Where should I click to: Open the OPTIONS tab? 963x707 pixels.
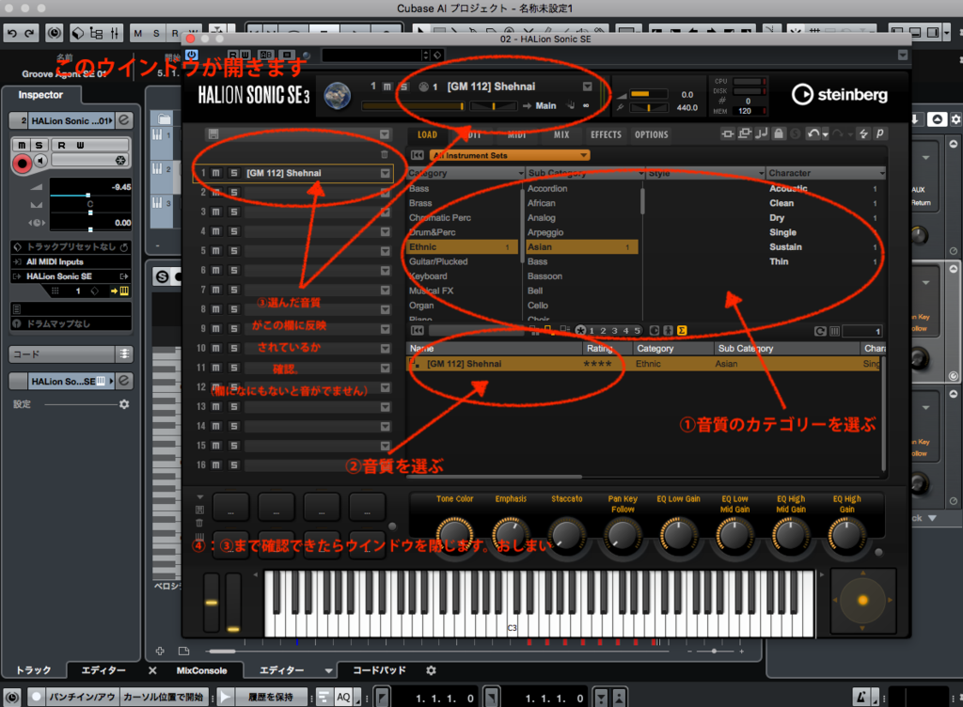651,134
